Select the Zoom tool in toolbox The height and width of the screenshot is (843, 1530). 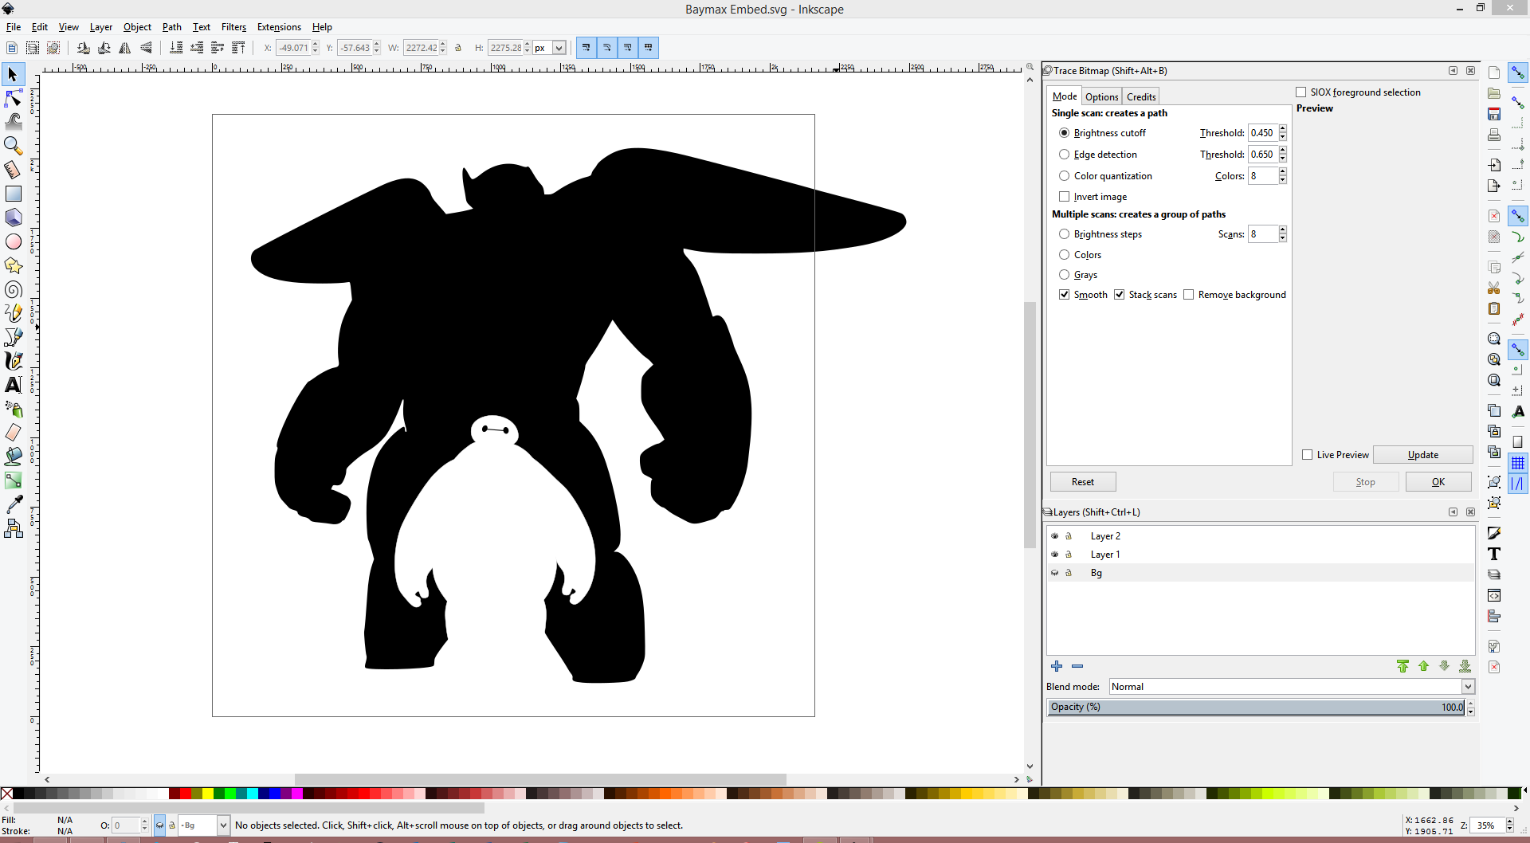[x=13, y=146]
